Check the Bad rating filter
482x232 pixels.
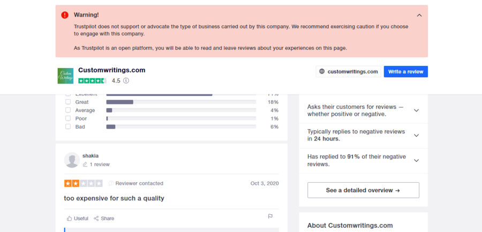68,127
